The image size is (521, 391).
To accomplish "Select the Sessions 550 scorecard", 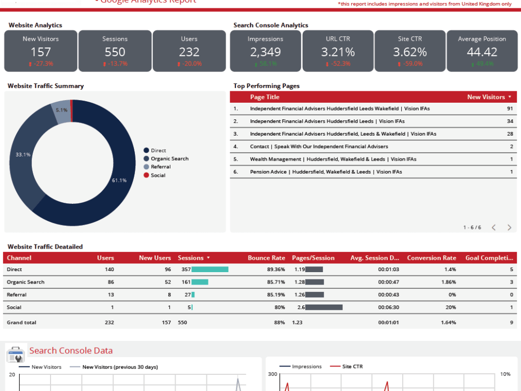I will click(x=115, y=51).
